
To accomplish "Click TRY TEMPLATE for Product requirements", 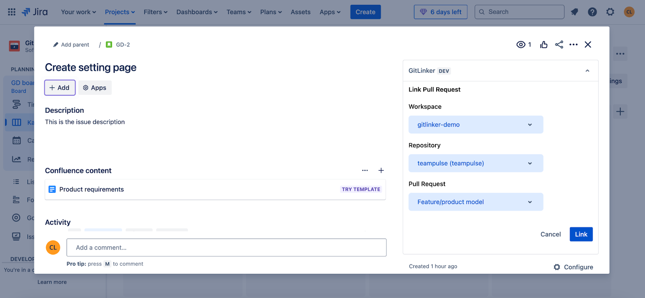I will click(361, 190).
